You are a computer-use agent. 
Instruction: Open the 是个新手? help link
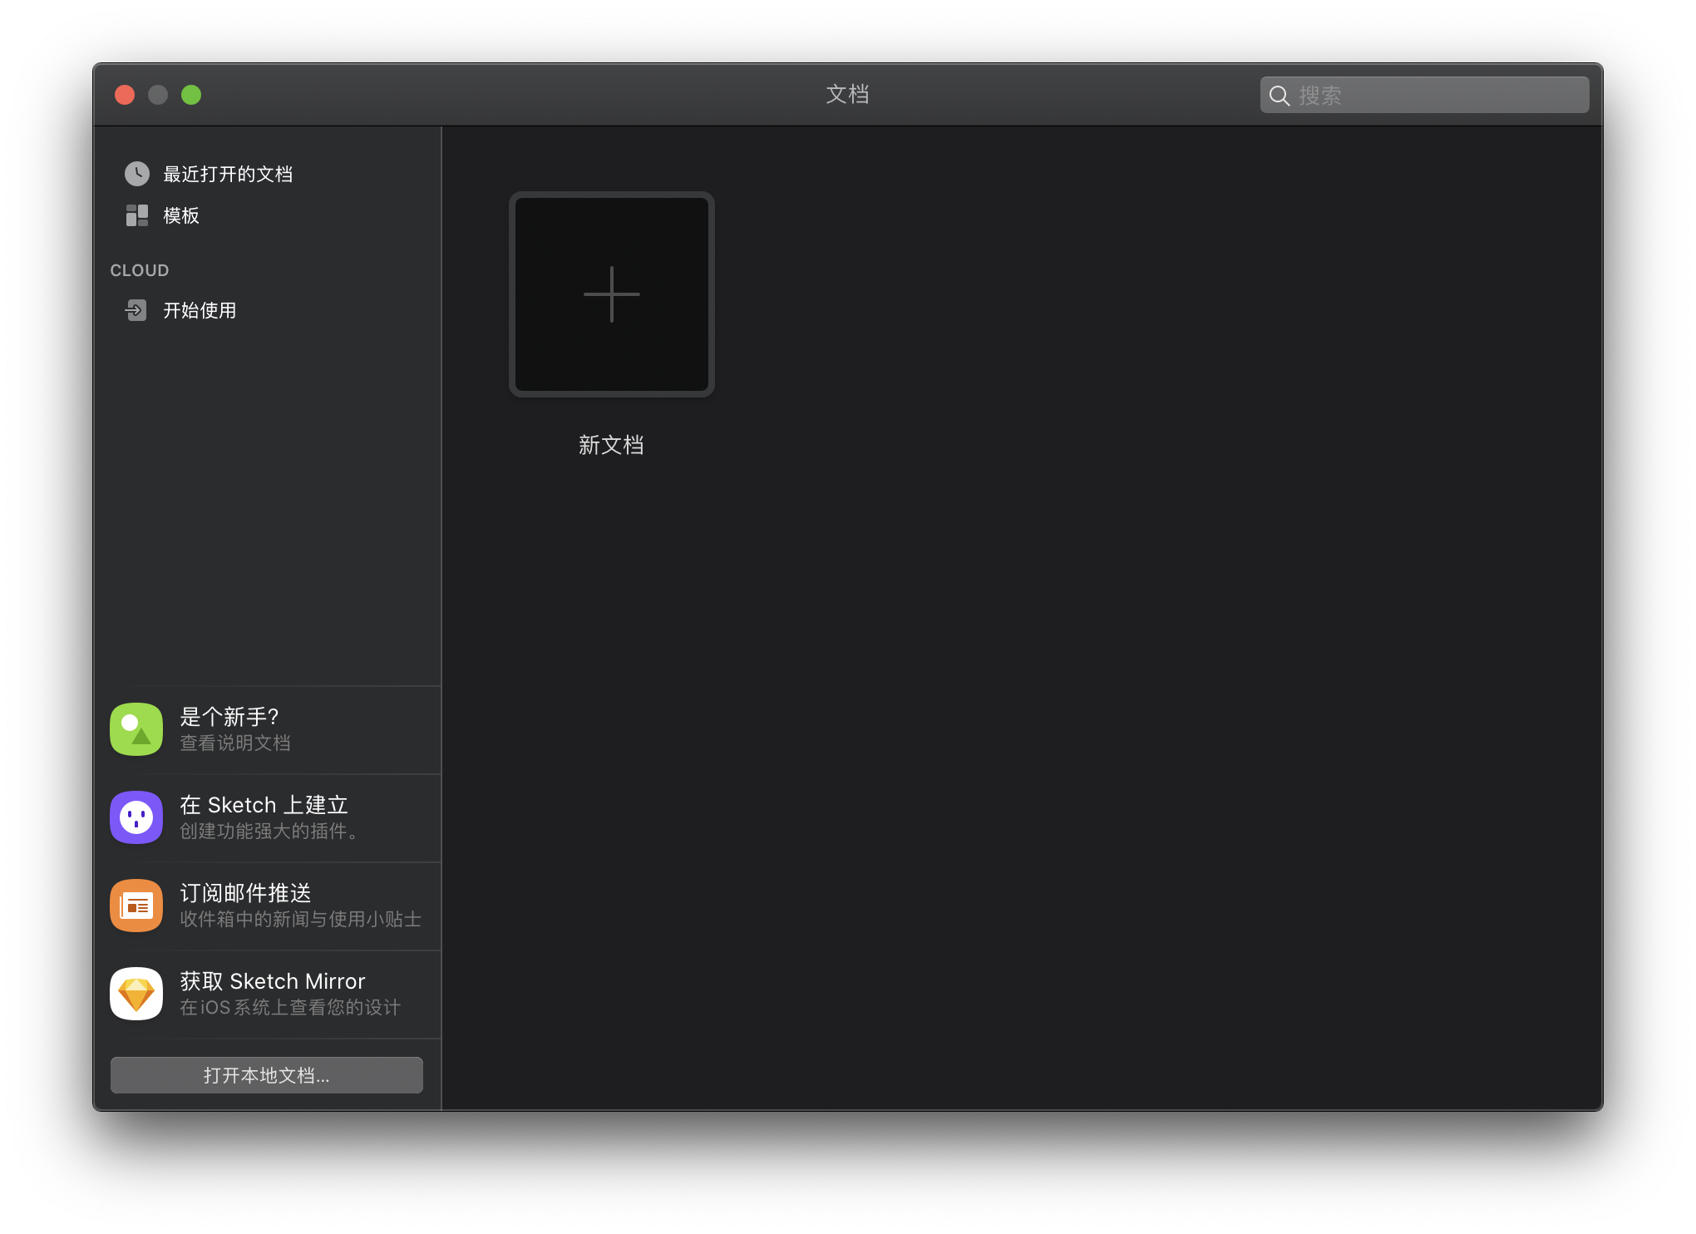click(229, 717)
